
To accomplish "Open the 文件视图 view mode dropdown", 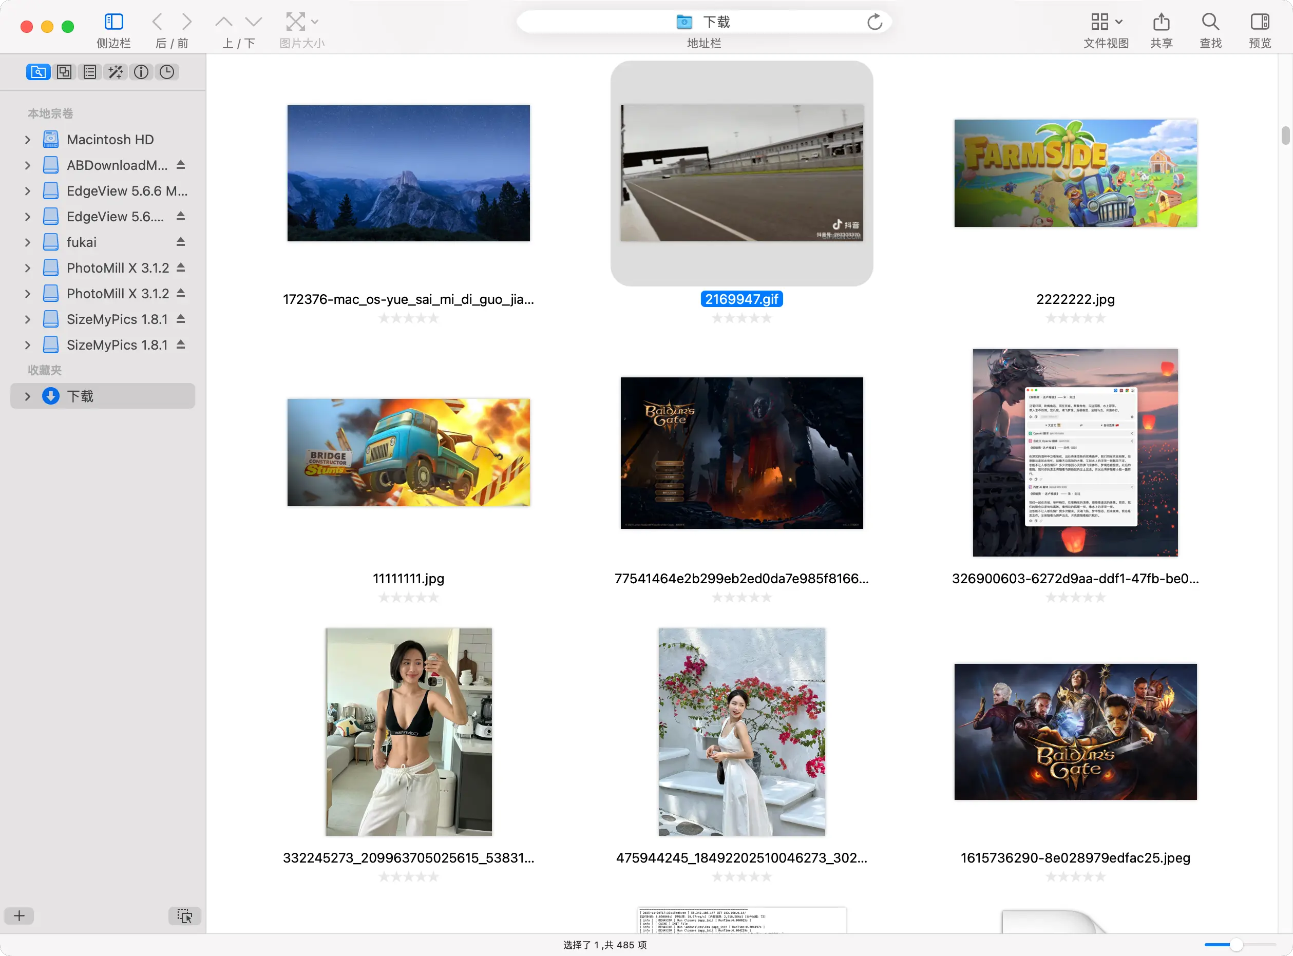I will coord(1106,22).
